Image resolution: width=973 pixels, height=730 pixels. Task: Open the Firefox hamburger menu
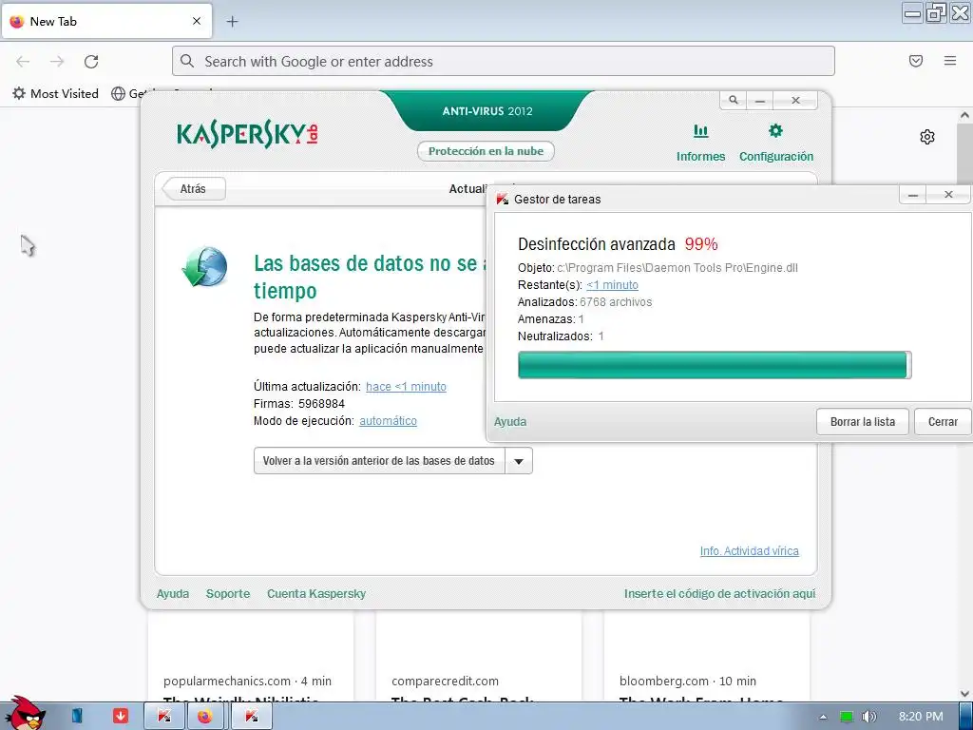pyautogui.click(x=950, y=61)
